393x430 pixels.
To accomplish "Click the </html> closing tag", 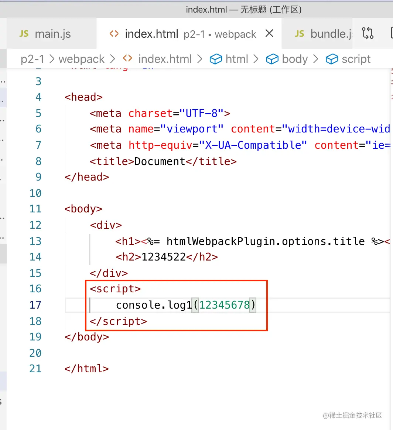I will (x=87, y=369).
